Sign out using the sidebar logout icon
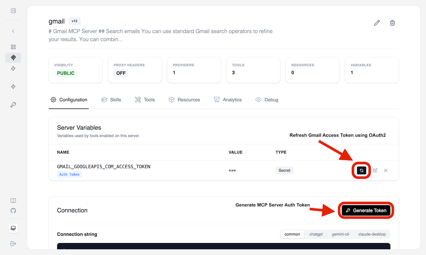Screen dimensions: 426x255 pos(13,244)
